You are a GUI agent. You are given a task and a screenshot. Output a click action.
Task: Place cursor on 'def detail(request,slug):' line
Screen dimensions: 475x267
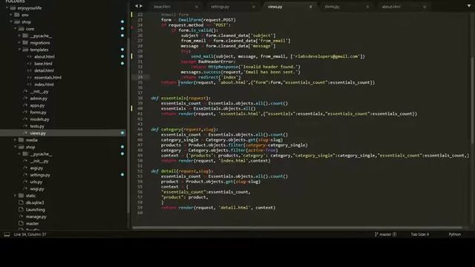[x=182, y=171]
